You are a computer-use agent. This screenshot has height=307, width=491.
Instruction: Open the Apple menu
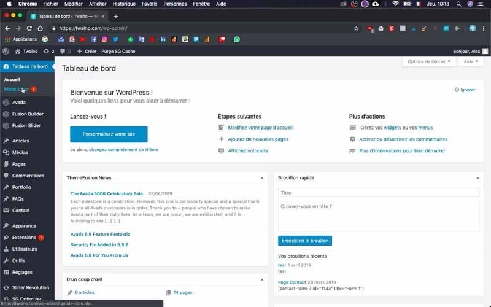(x=9, y=4)
